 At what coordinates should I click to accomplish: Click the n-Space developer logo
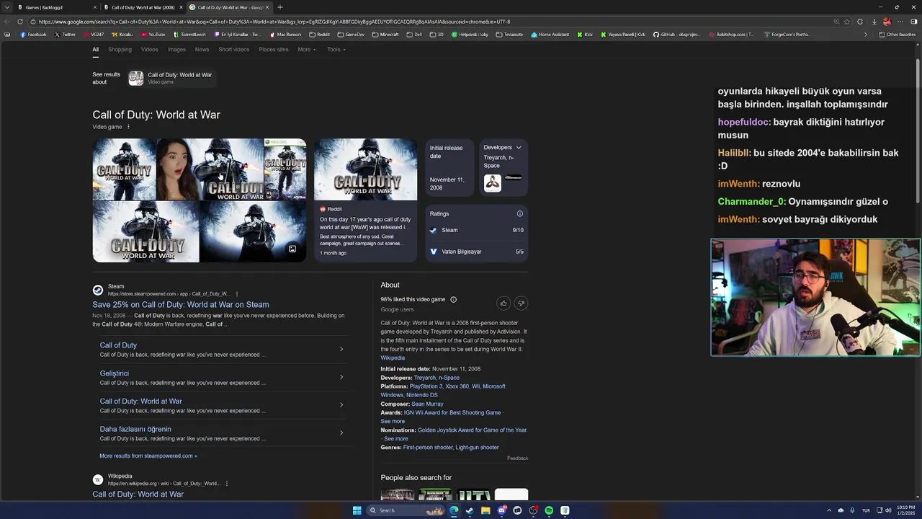[x=513, y=177]
